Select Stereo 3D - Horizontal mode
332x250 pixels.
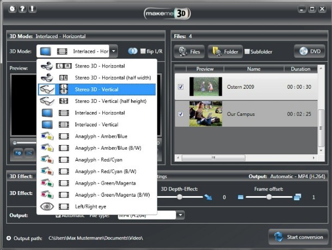pyautogui.click(x=97, y=66)
